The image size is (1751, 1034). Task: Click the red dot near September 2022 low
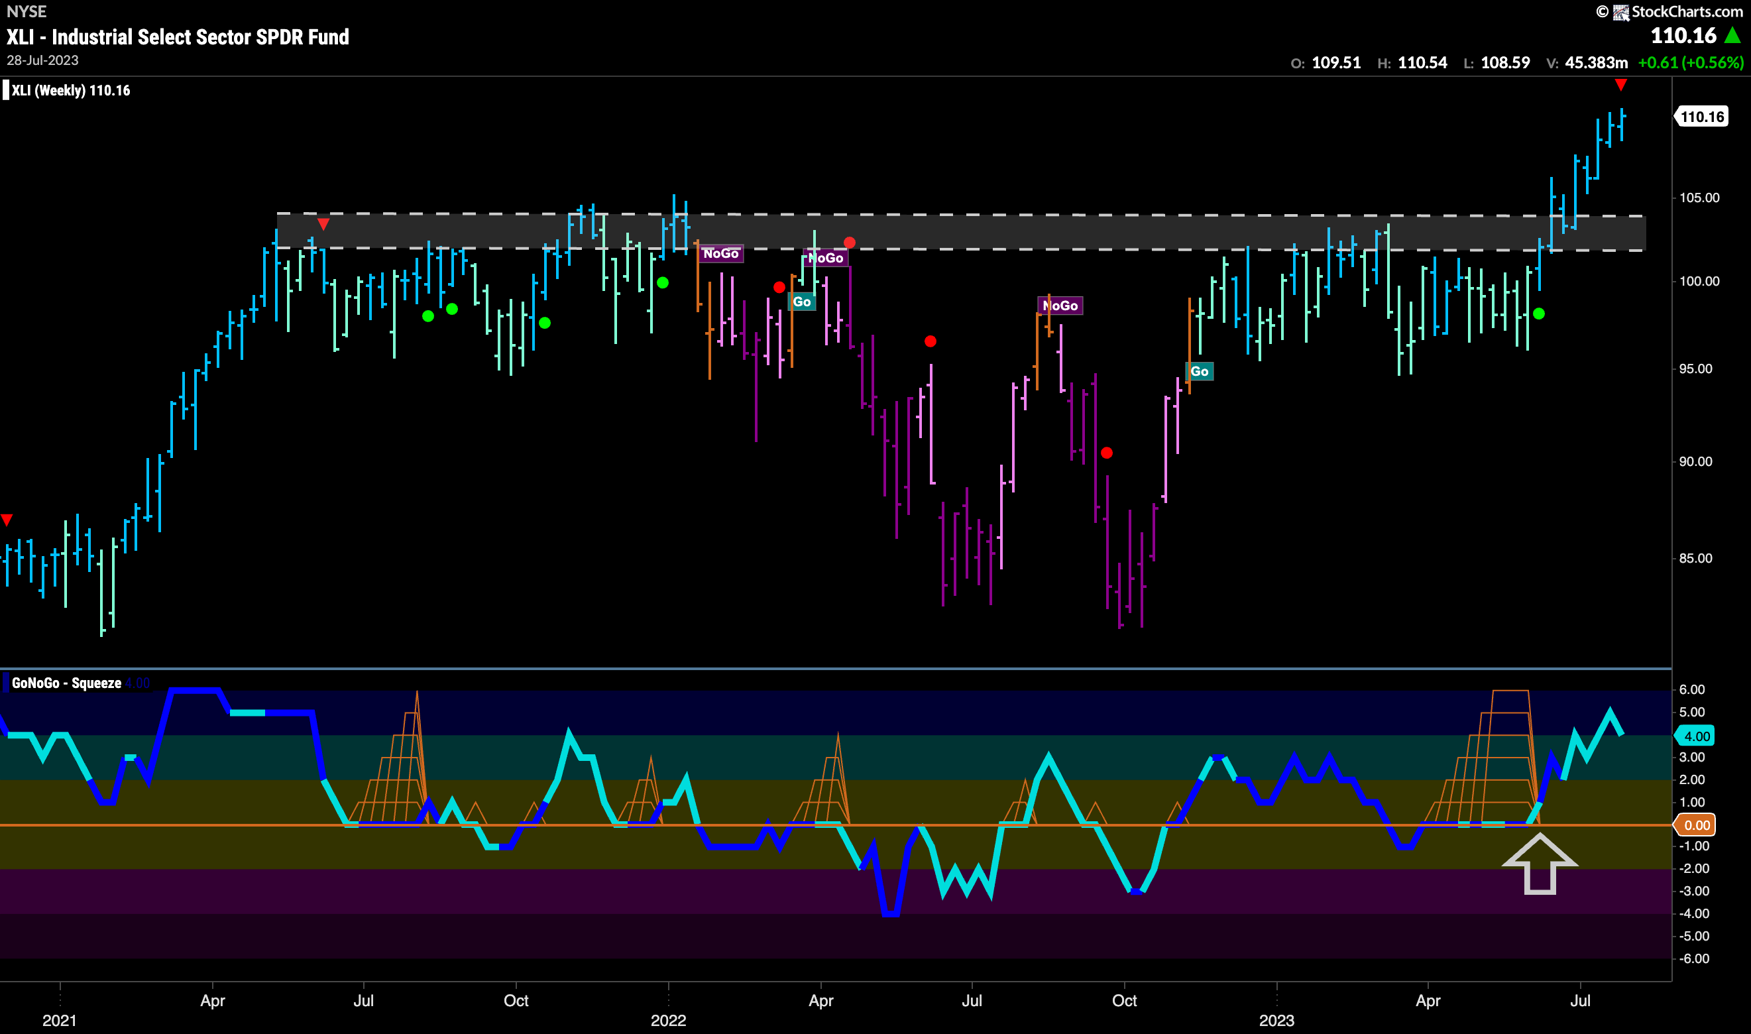pyautogui.click(x=1107, y=453)
